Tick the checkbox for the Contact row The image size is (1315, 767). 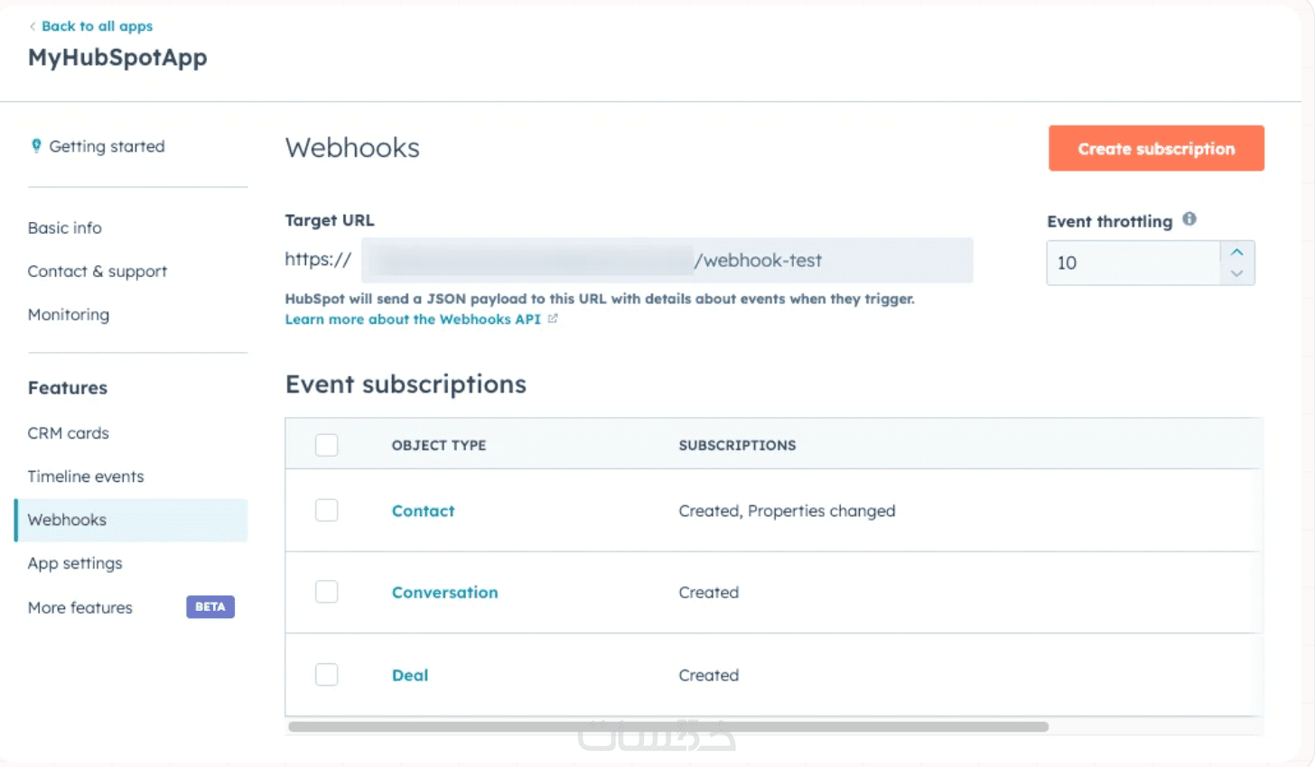(327, 511)
